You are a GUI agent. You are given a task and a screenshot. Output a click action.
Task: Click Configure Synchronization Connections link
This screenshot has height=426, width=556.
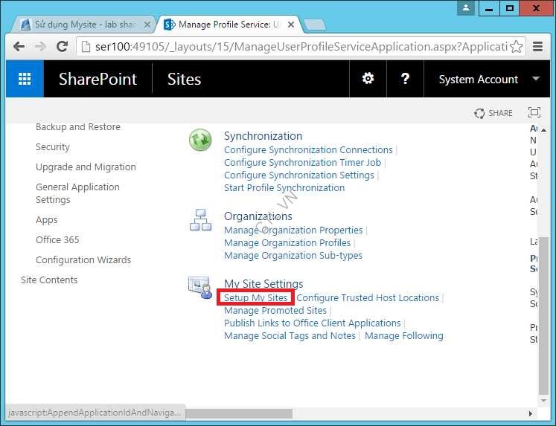[308, 149]
